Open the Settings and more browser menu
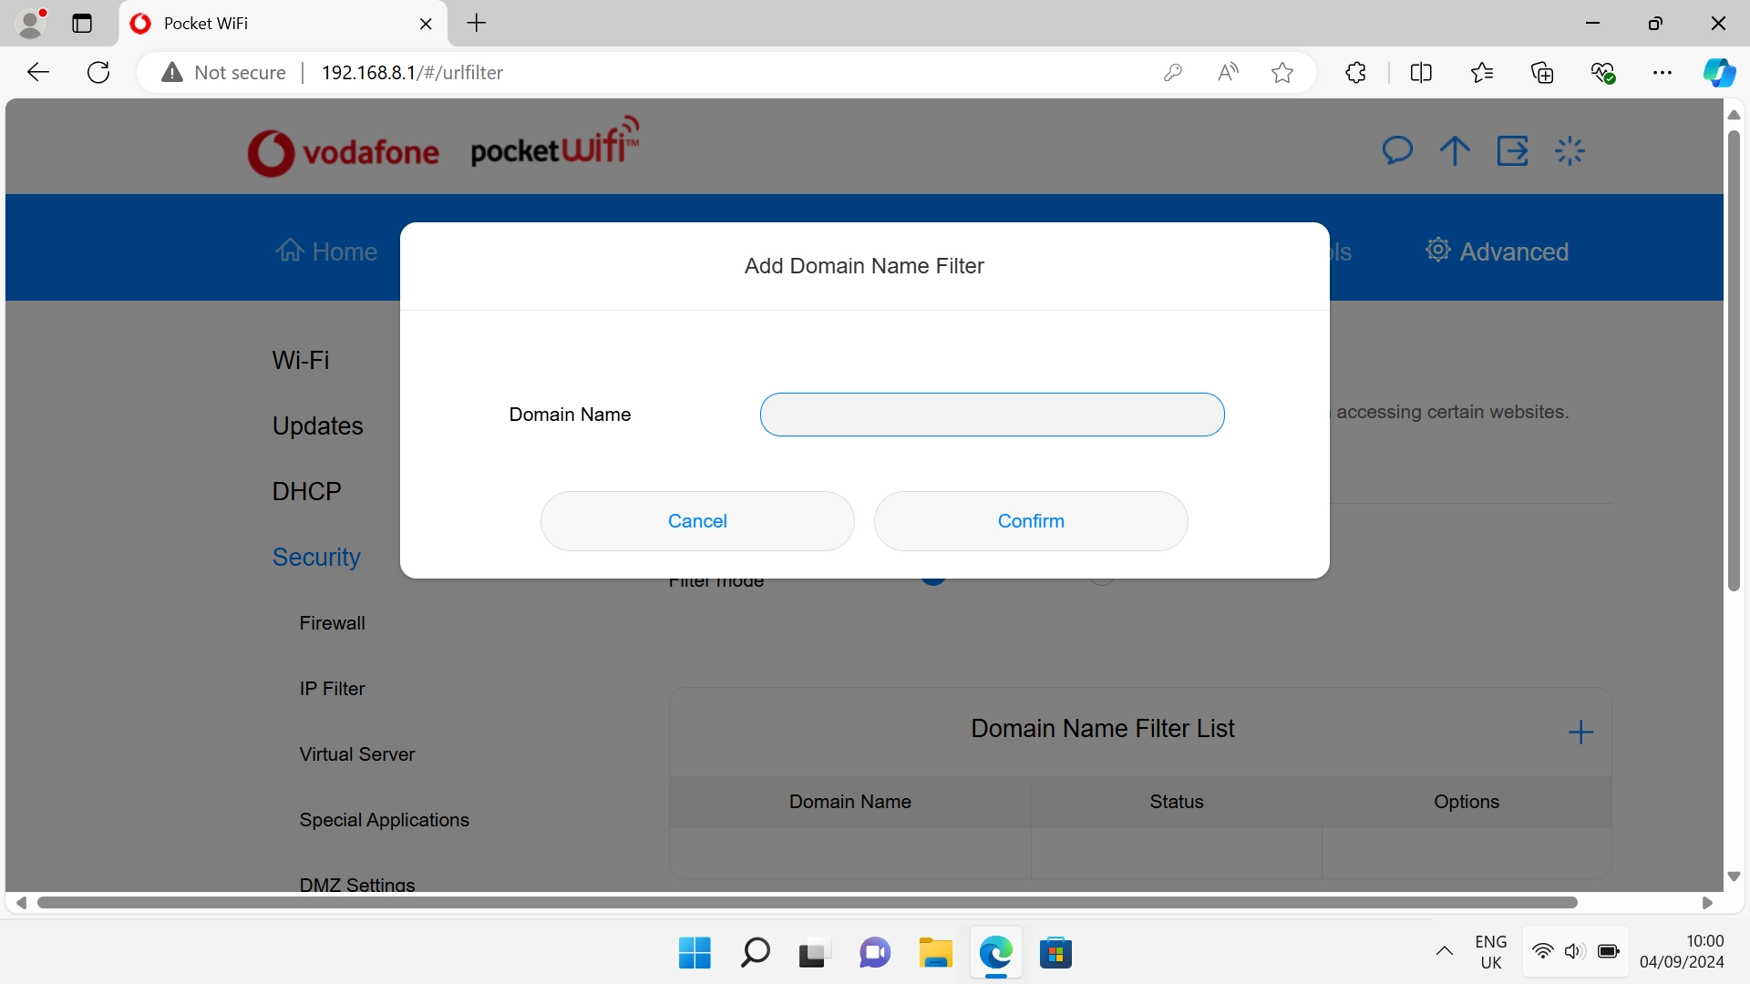1750x984 pixels. point(1663,72)
